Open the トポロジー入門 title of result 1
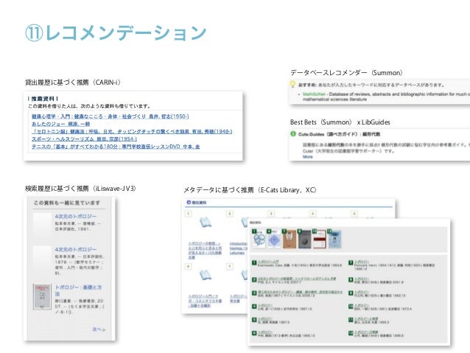 tap(268, 262)
